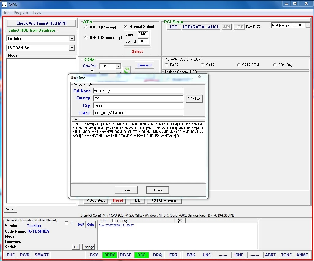Click the OK button beside Reset
The image size is (314, 261).
click(x=137, y=200)
